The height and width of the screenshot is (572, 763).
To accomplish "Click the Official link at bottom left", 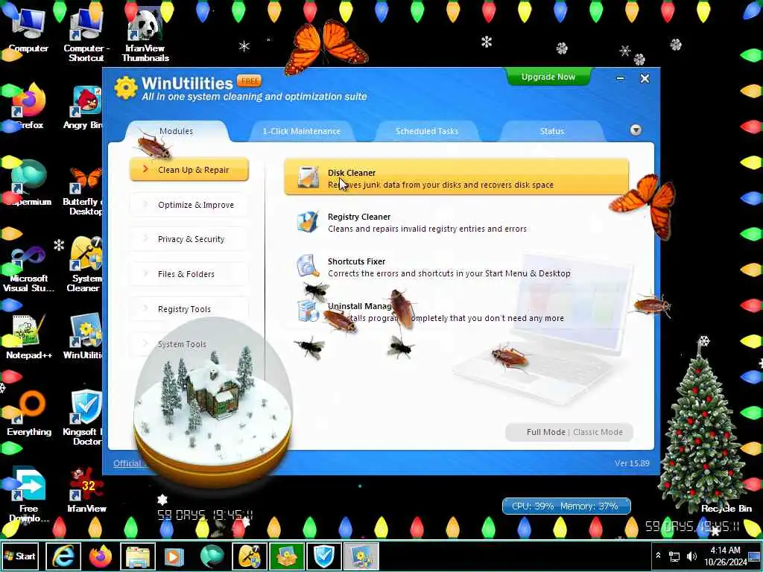I will 127,463.
